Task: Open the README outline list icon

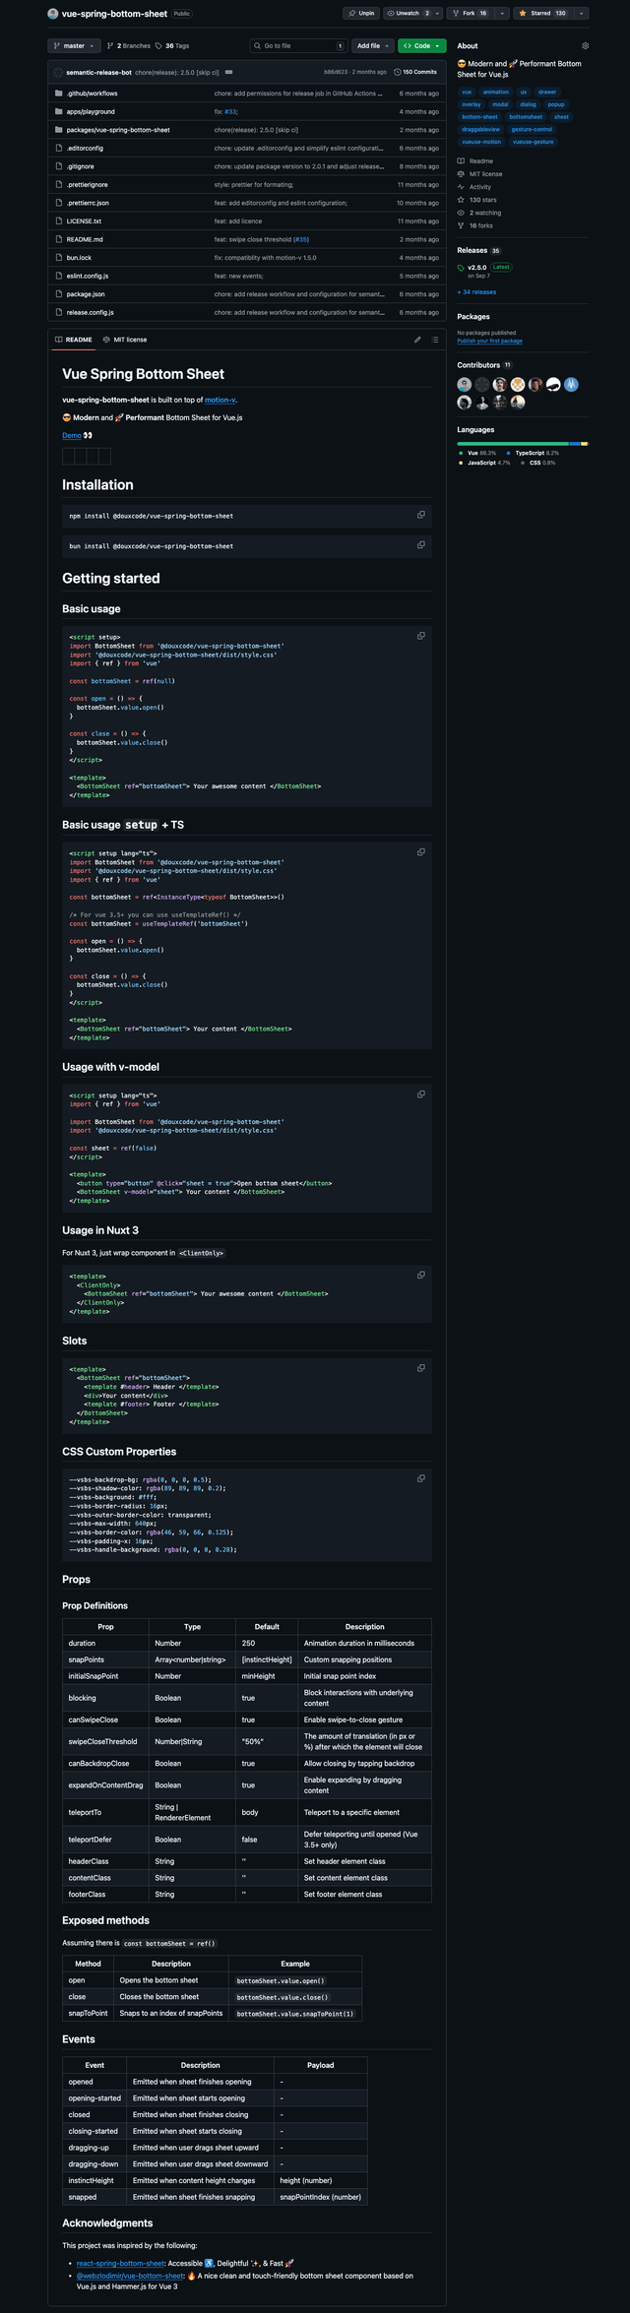Action: pyautogui.click(x=435, y=340)
